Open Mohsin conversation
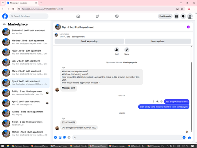 coord(25,133)
